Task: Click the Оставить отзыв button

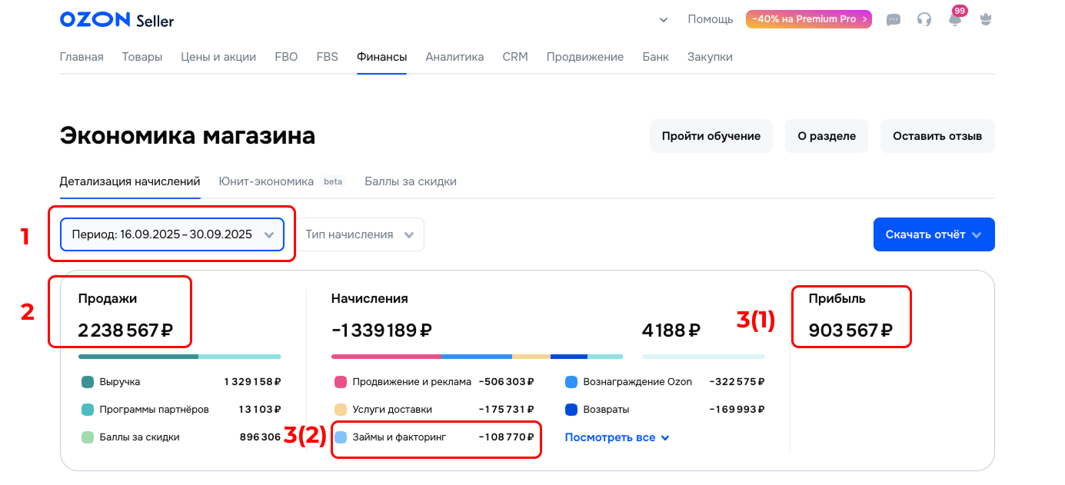Action: pos(937,136)
